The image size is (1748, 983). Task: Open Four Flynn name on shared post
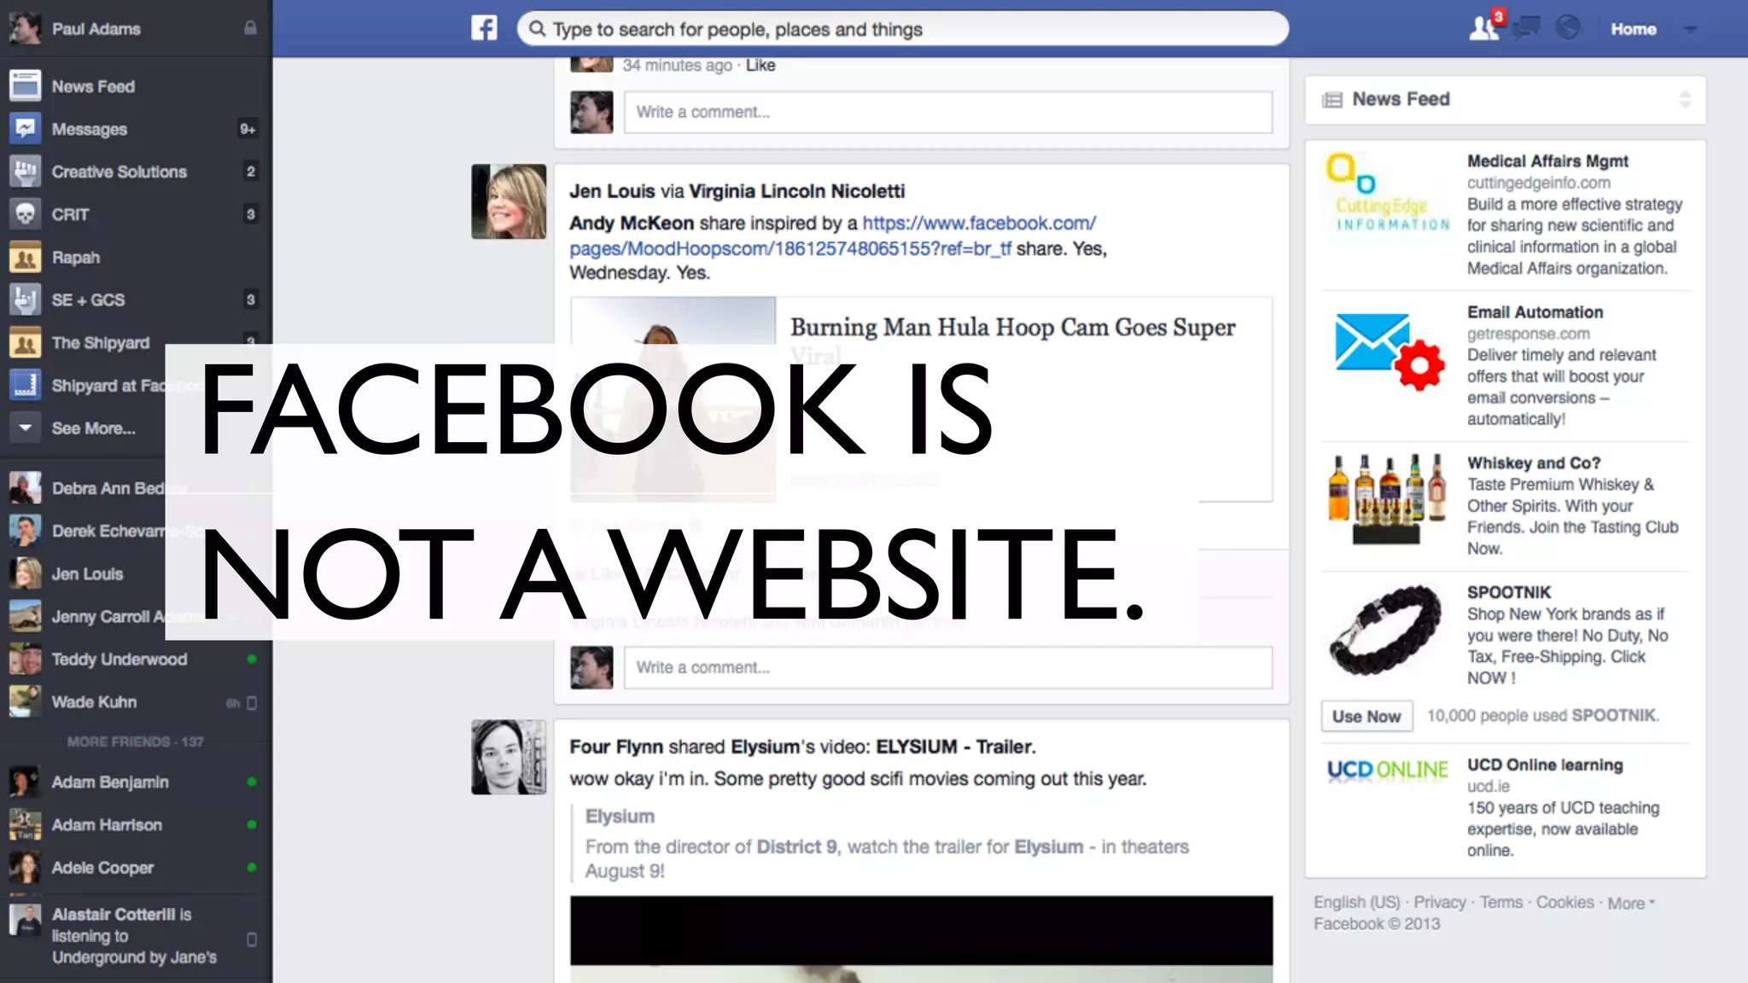click(x=616, y=747)
